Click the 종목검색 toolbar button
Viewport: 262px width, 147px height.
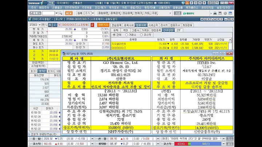pos(115,13)
